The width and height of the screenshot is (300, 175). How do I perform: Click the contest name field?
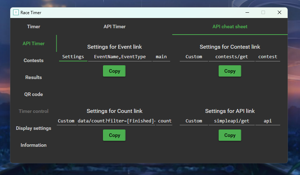pos(268,57)
